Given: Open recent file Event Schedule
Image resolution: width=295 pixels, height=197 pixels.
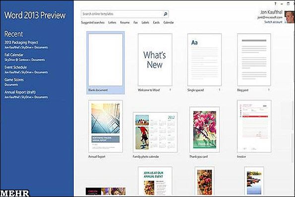Looking at the screenshot, I should click(x=26, y=69).
